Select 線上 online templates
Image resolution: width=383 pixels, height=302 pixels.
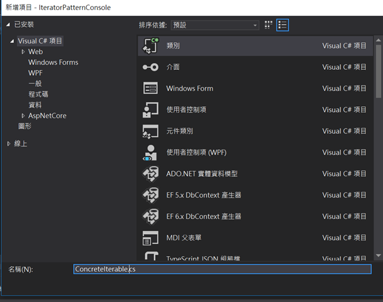(x=21, y=143)
